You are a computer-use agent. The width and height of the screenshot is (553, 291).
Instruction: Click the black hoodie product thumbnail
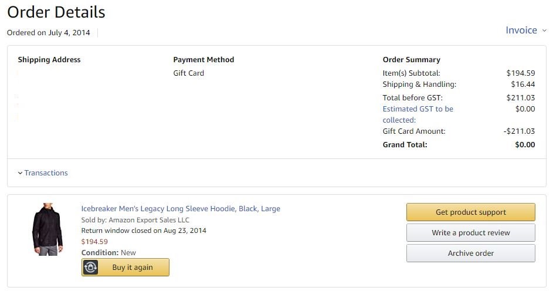[x=47, y=229]
